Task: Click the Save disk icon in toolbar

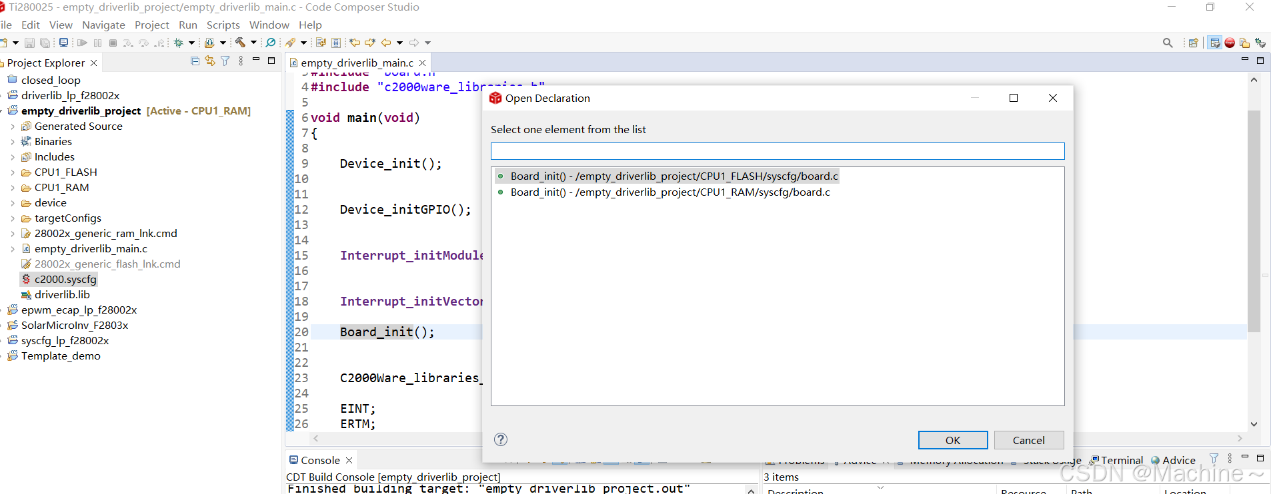Action: (x=29, y=43)
